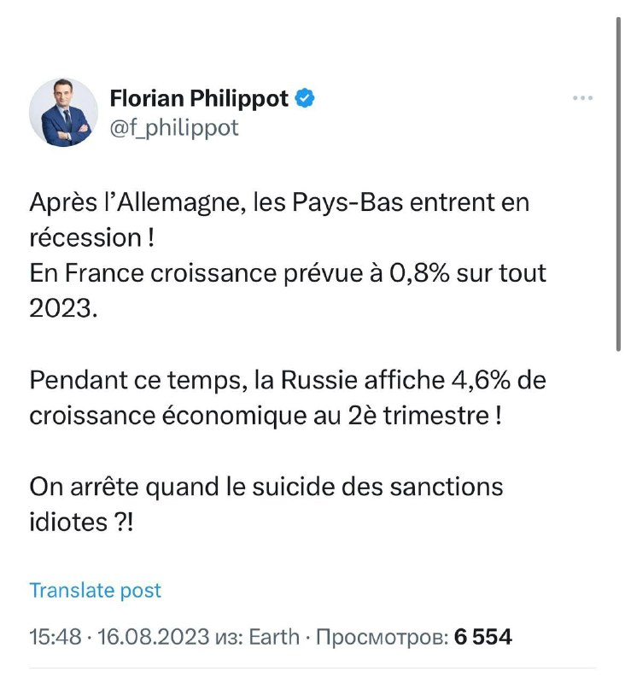This screenshot has height=683, width=625.
Task: Click the 6 554 views count
Action: tap(482, 637)
